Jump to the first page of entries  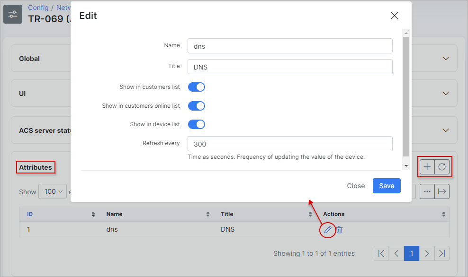tap(381, 253)
